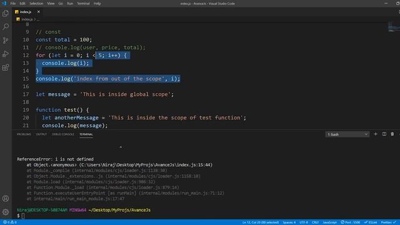Switch to the Debug Console tab
The height and width of the screenshot is (225, 400).
tap(62, 134)
